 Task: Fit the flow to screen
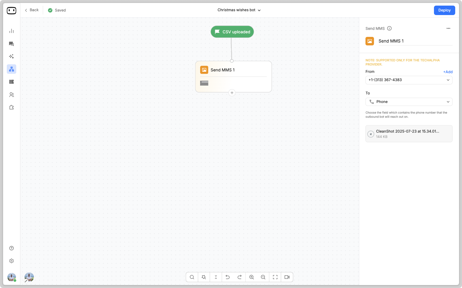pyautogui.click(x=275, y=277)
